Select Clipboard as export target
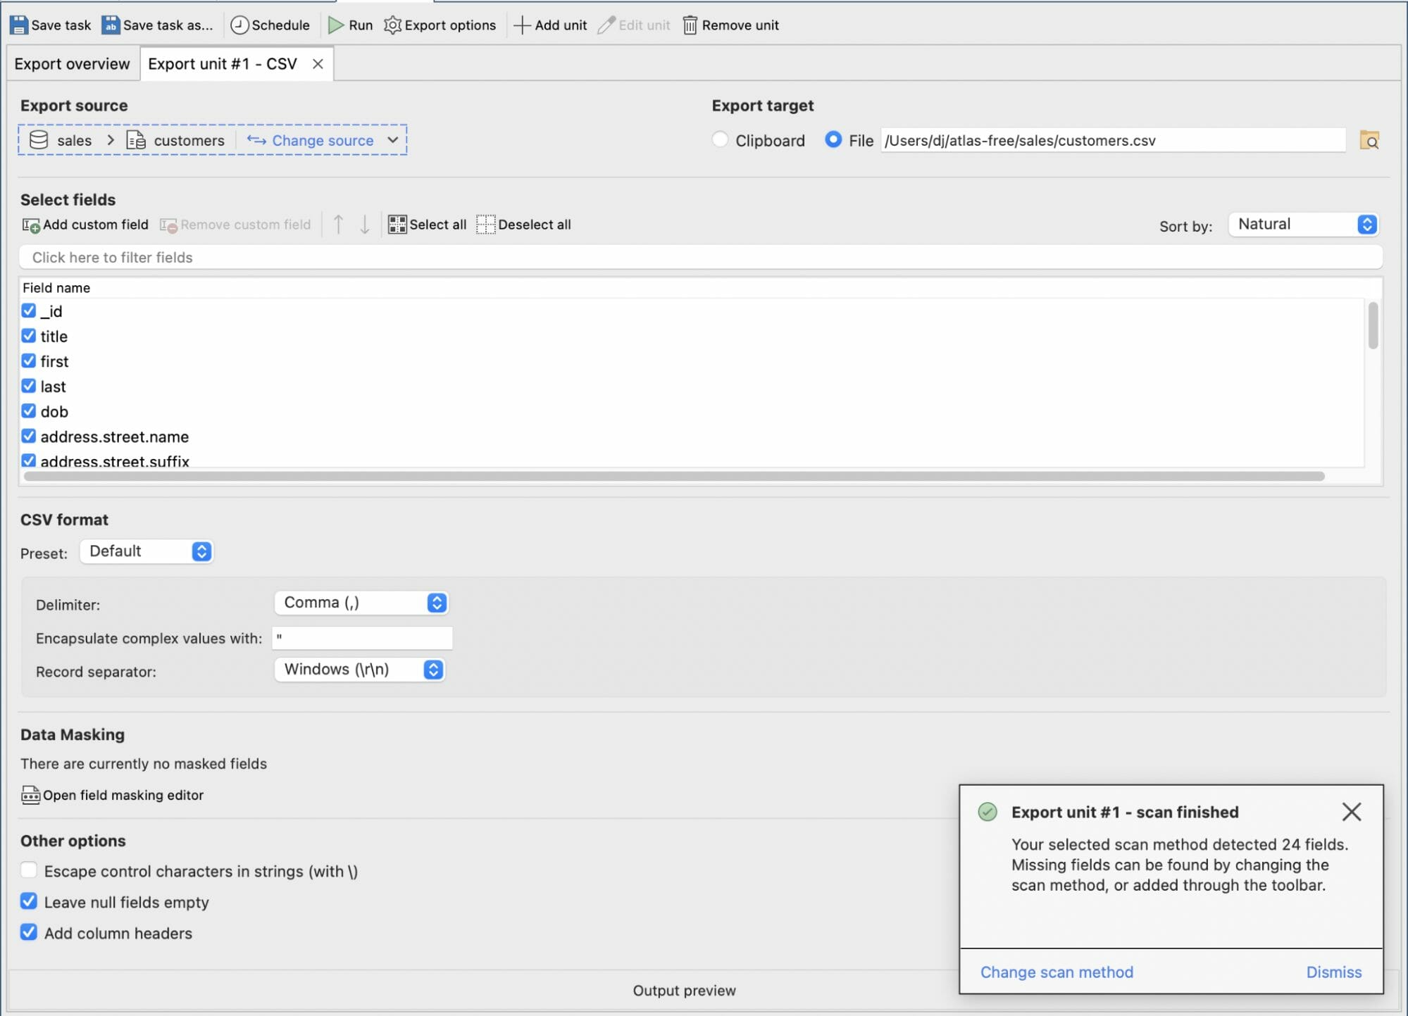 (720, 140)
